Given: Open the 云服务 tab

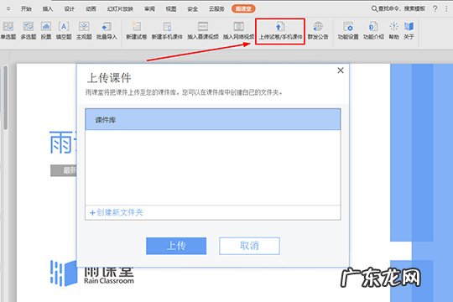Looking at the screenshot, I should 216,9.
